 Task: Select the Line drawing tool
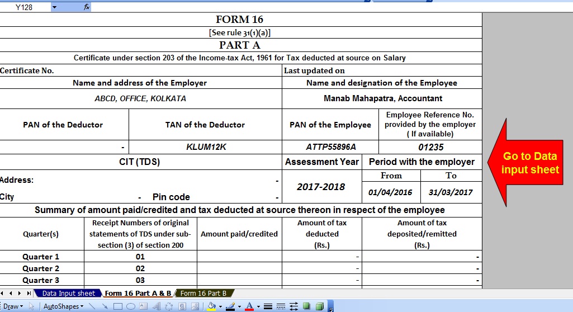(92, 306)
